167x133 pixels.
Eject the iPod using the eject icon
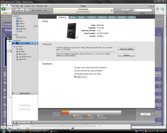(x=36, y=43)
